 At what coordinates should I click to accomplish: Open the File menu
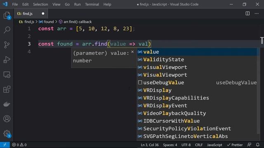[x=15, y=5]
